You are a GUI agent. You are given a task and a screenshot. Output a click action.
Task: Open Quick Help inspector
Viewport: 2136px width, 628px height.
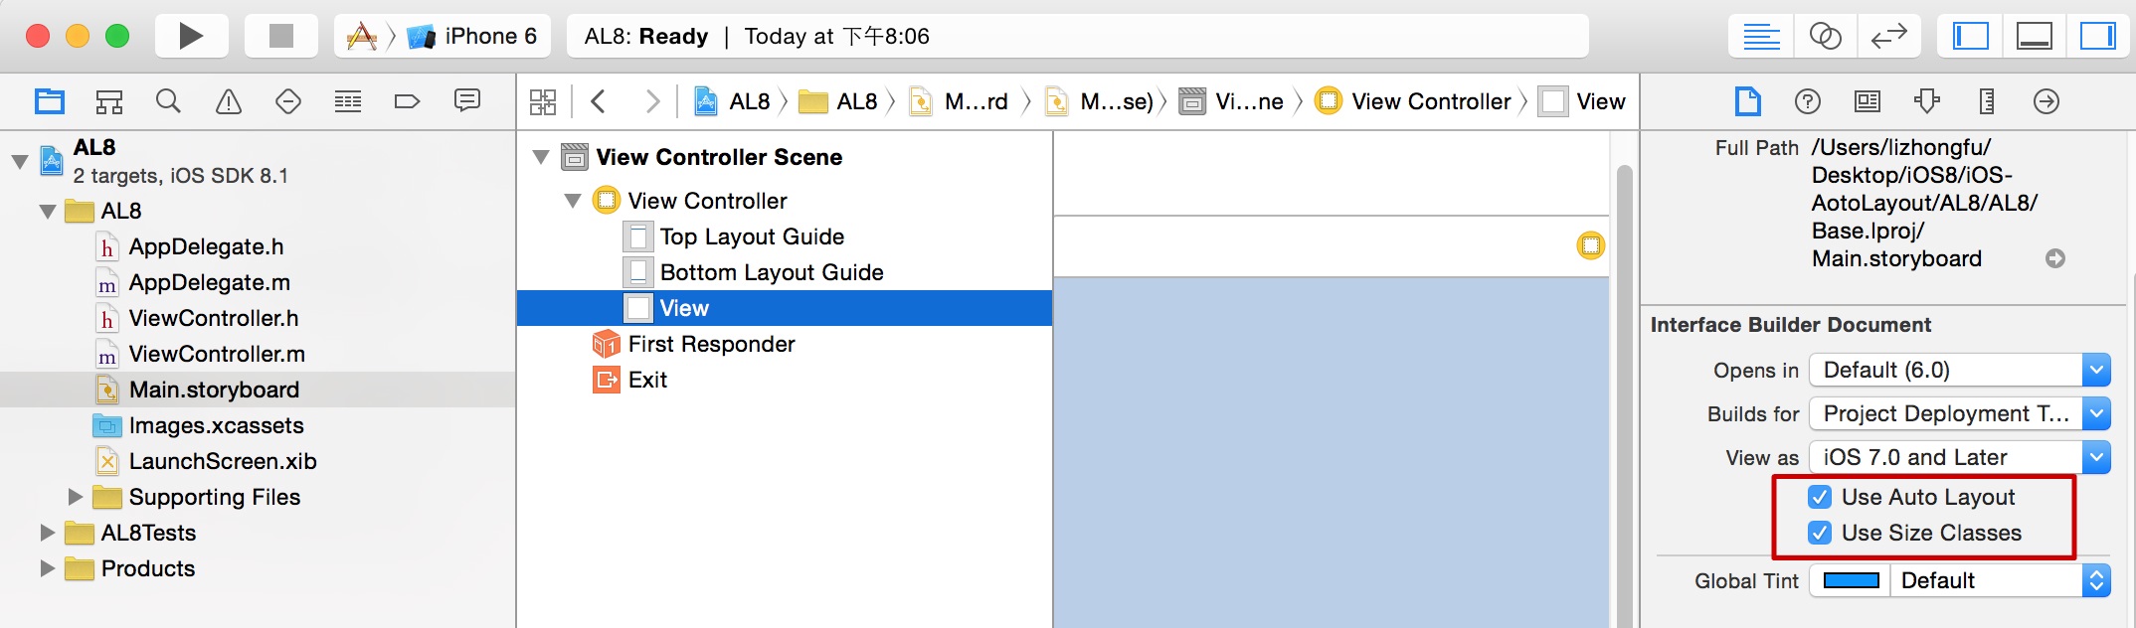click(x=1807, y=101)
